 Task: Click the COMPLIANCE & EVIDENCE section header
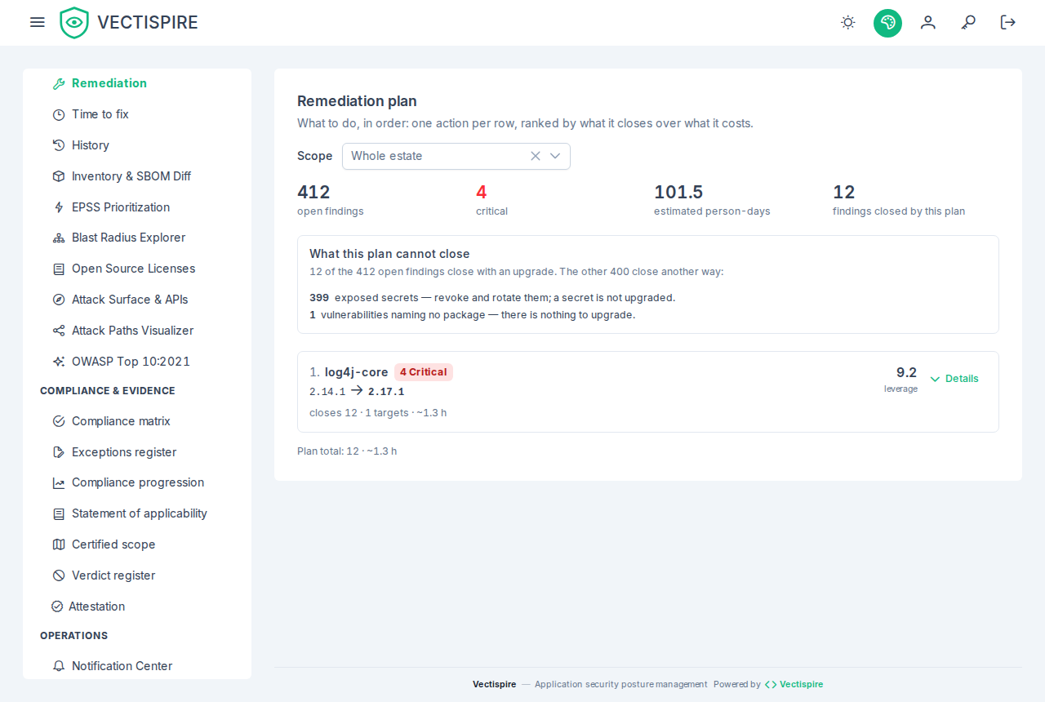108,391
